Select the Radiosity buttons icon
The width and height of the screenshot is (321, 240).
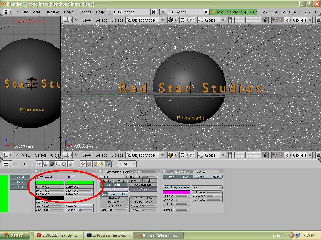[x=102, y=164]
